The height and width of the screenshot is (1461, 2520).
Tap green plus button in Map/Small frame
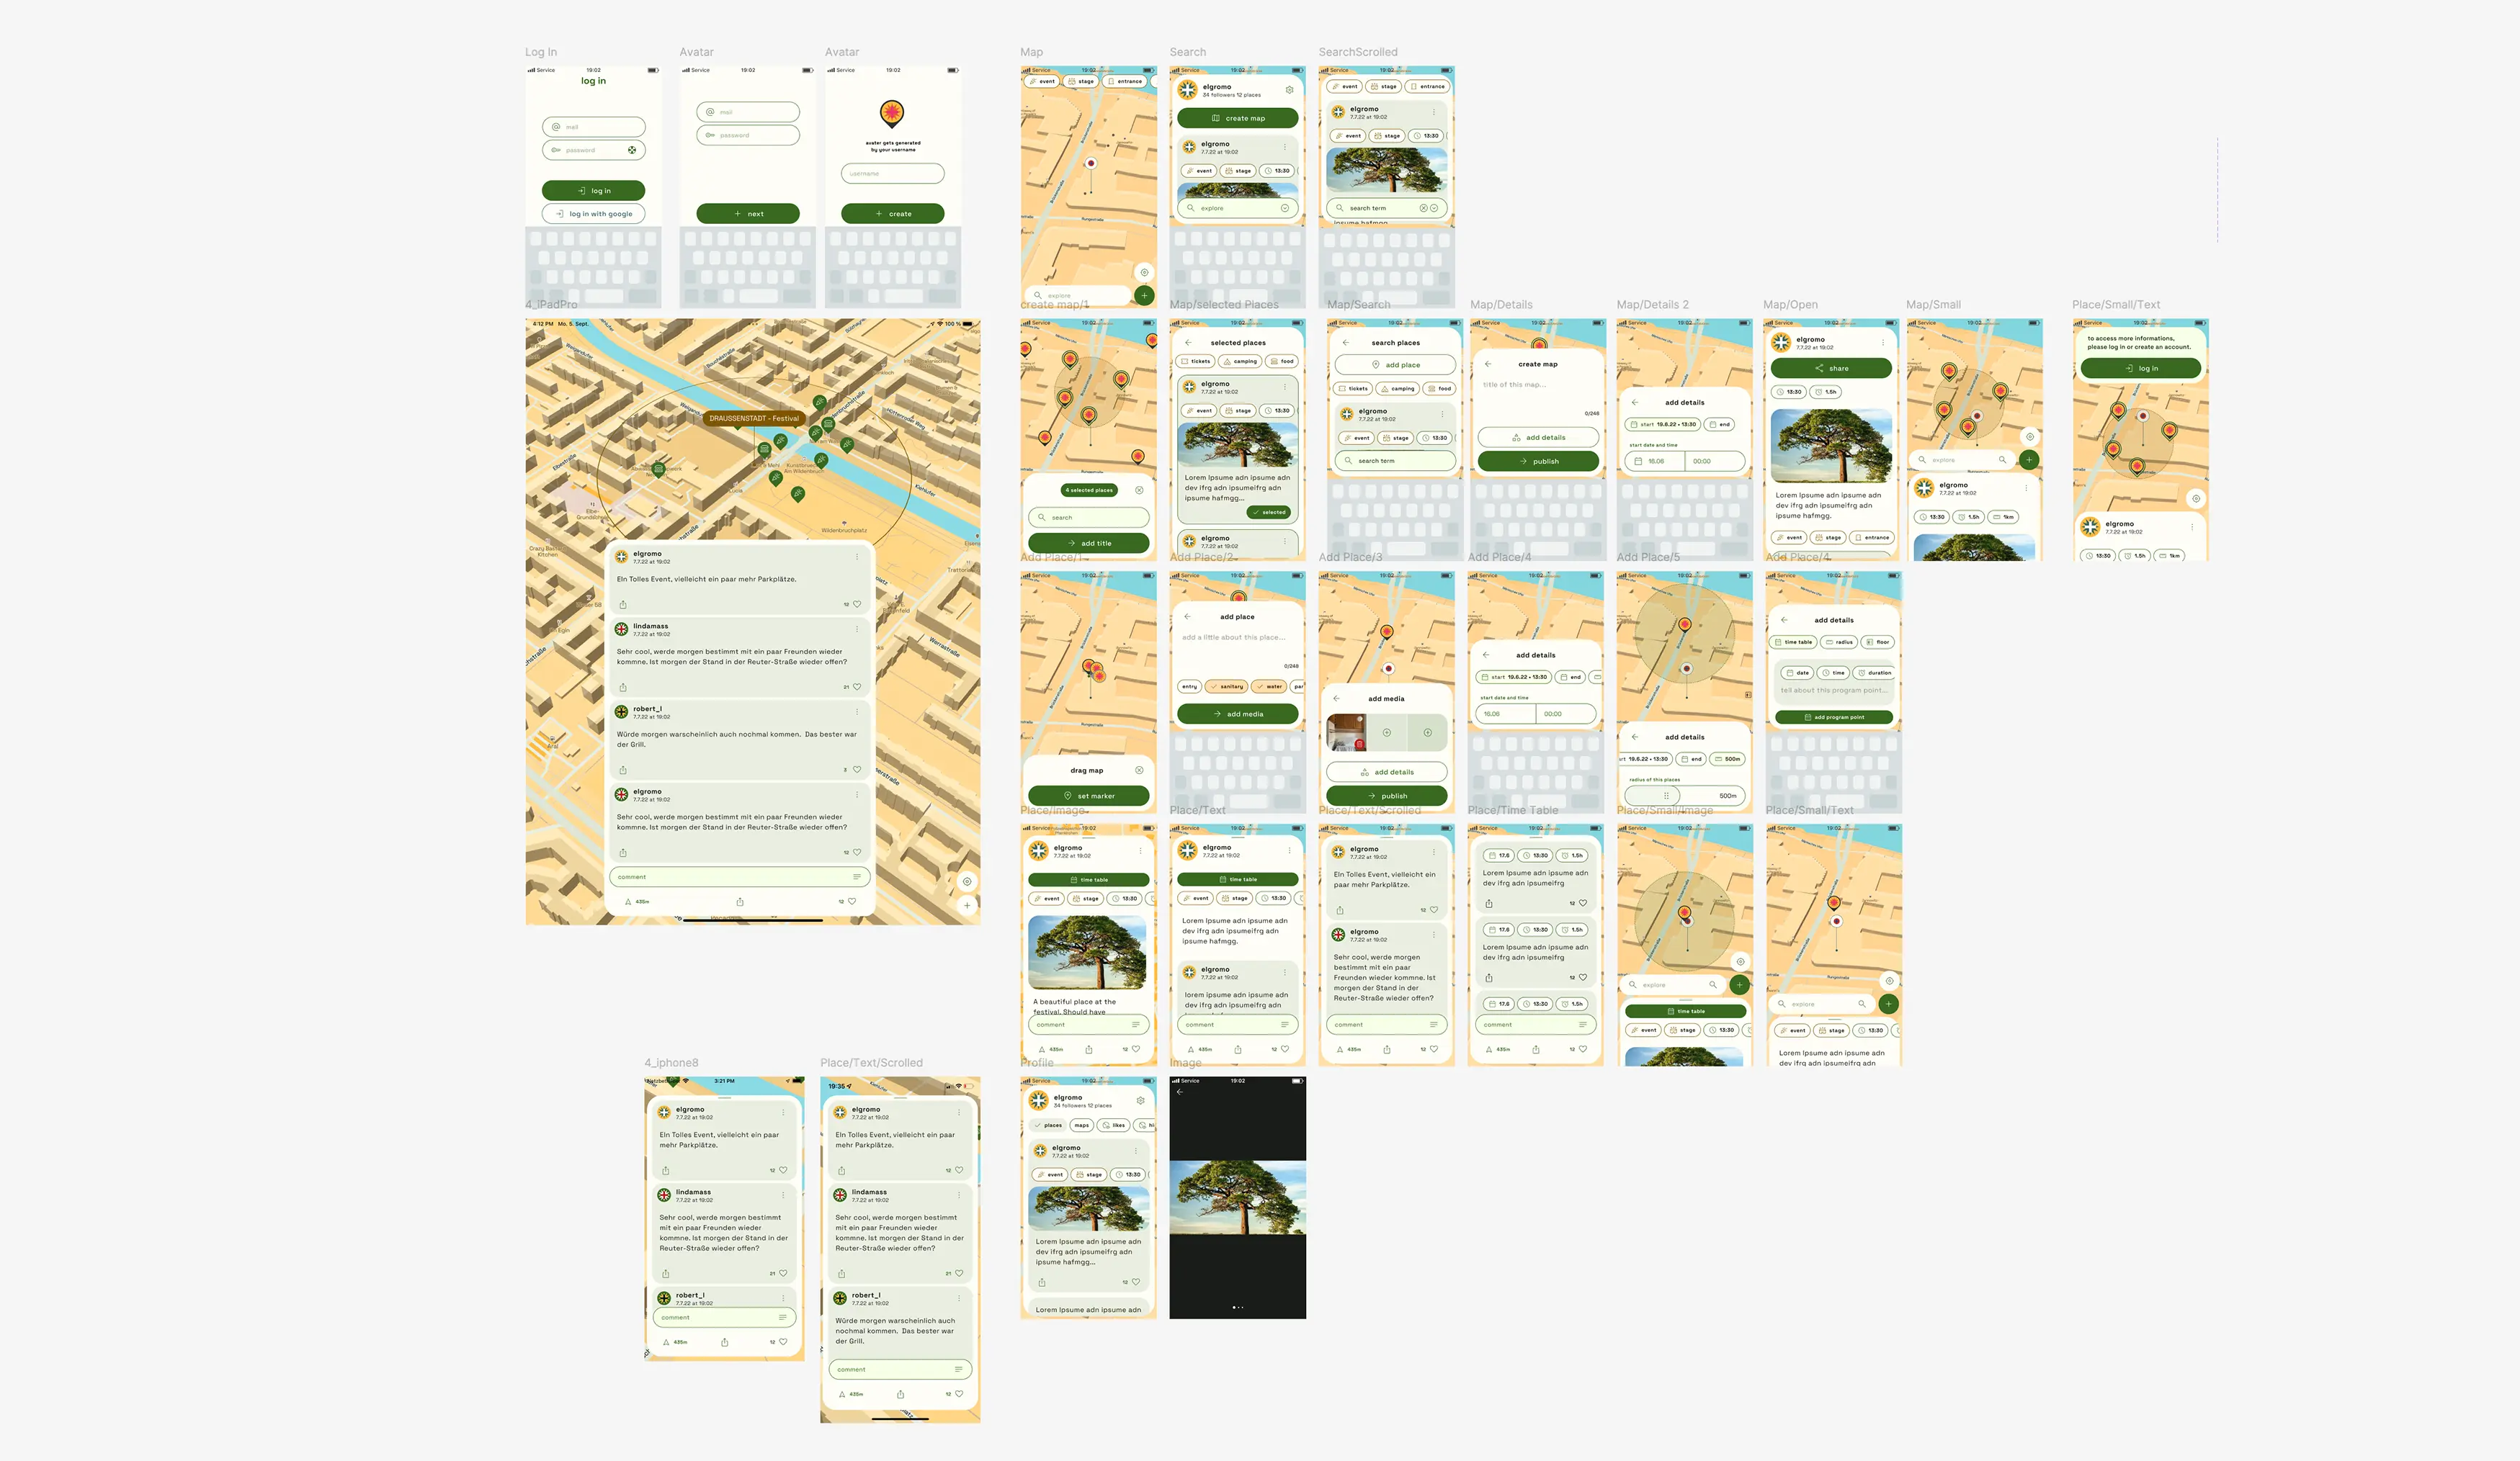click(2029, 459)
